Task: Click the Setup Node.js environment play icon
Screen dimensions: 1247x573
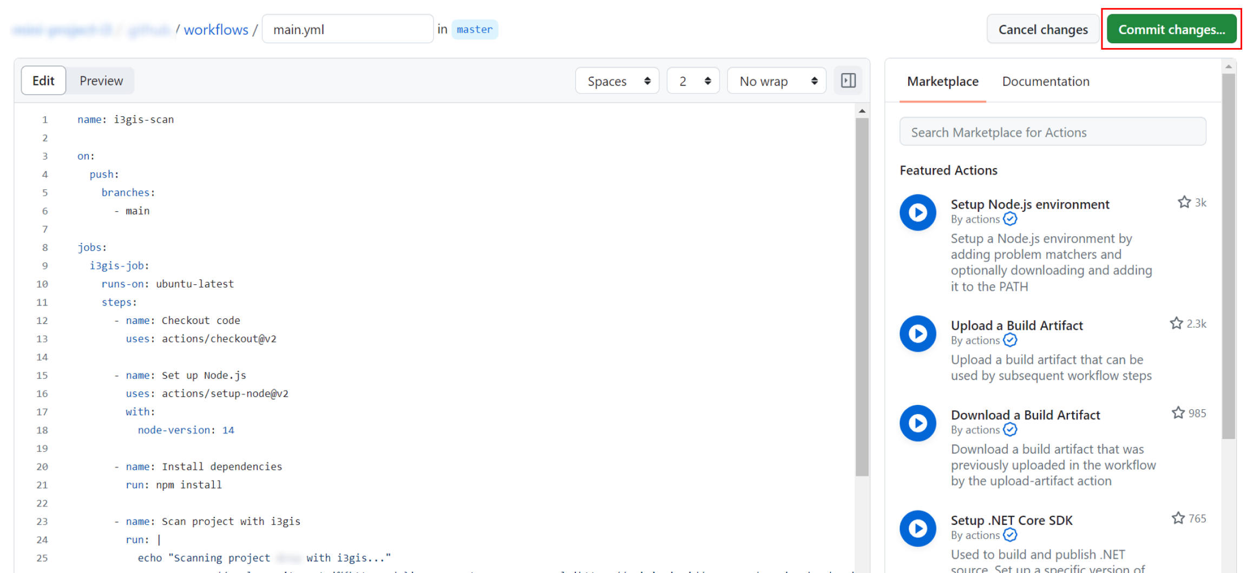Action: point(917,212)
